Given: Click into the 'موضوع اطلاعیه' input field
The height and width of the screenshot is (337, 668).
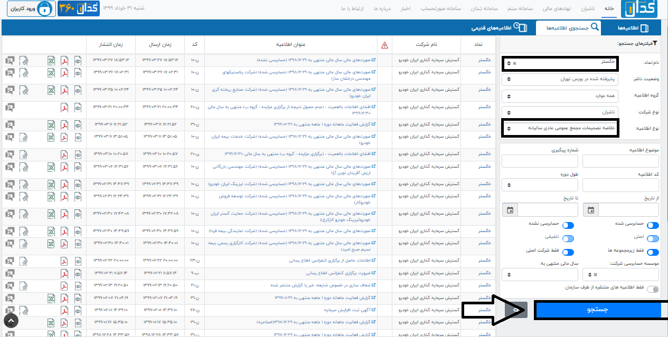Looking at the screenshot, I should coord(622,161).
